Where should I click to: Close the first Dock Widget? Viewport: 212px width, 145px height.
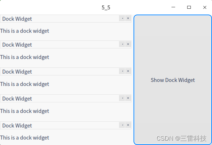pyautogui.click(x=128, y=18)
